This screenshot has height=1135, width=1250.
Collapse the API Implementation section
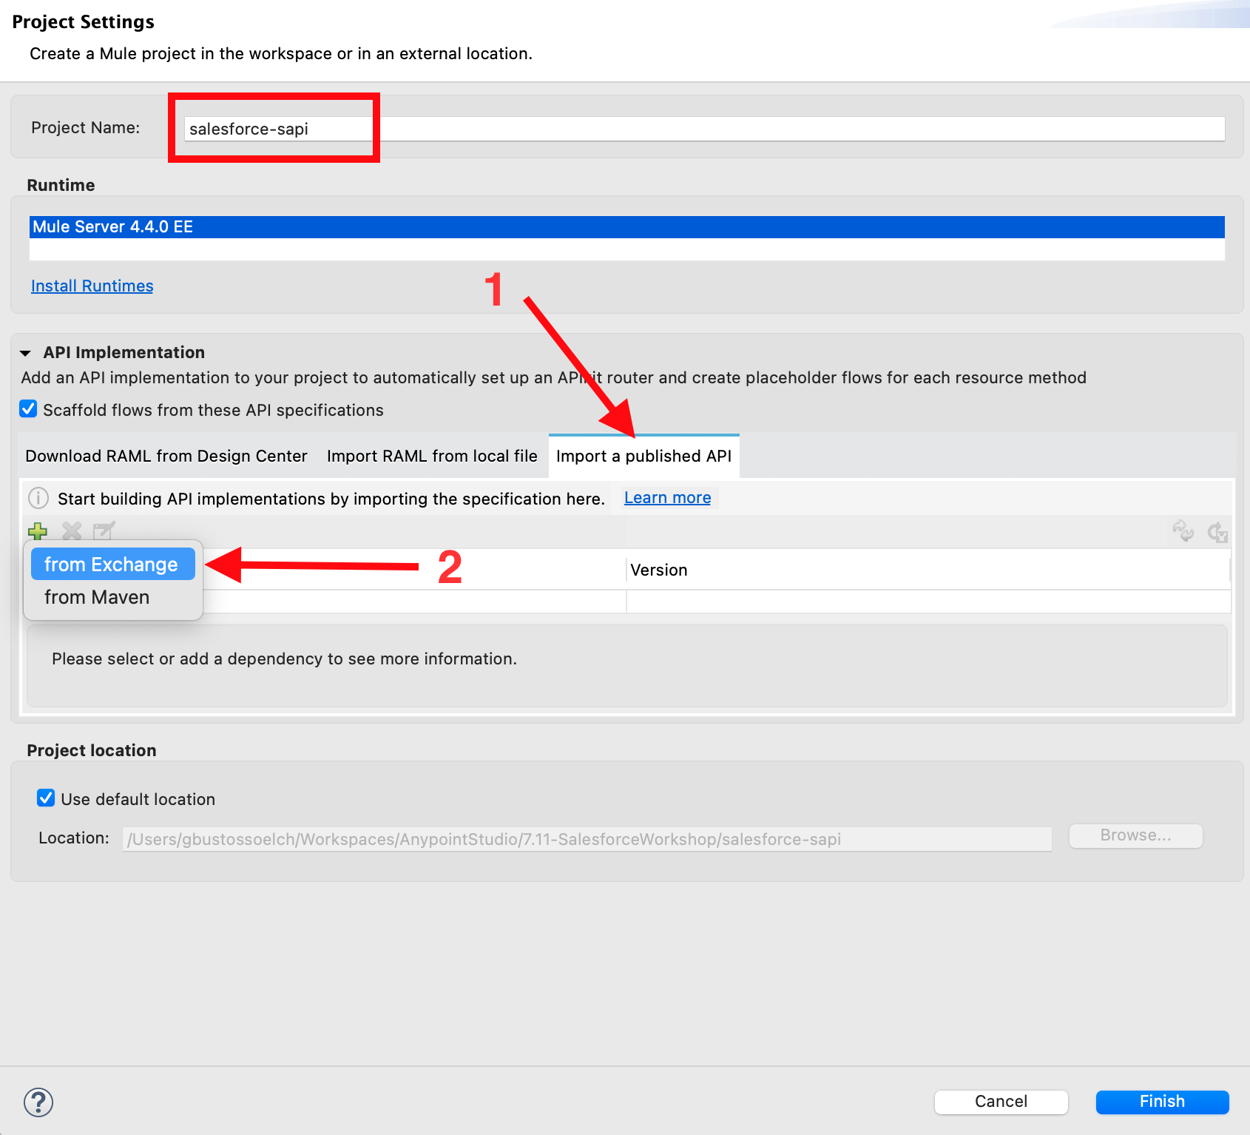tap(26, 353)
